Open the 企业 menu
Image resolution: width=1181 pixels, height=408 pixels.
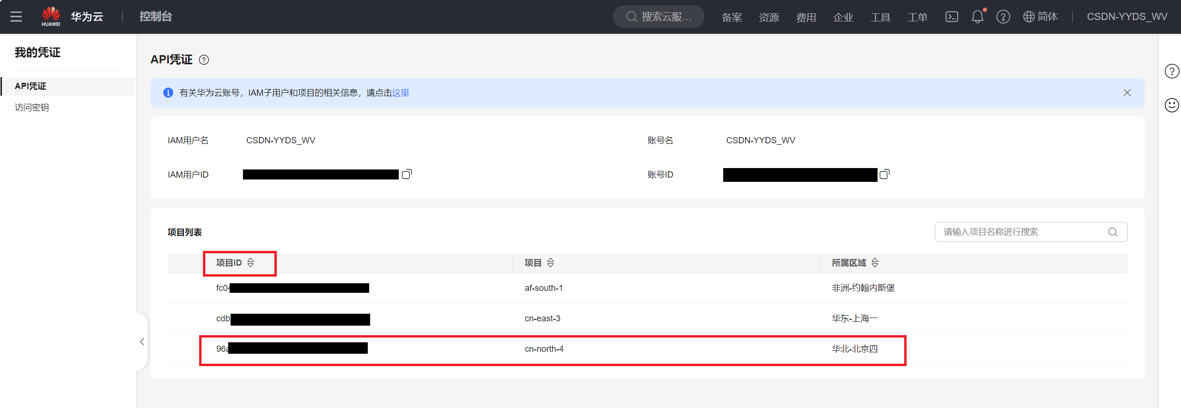(843, 17)
